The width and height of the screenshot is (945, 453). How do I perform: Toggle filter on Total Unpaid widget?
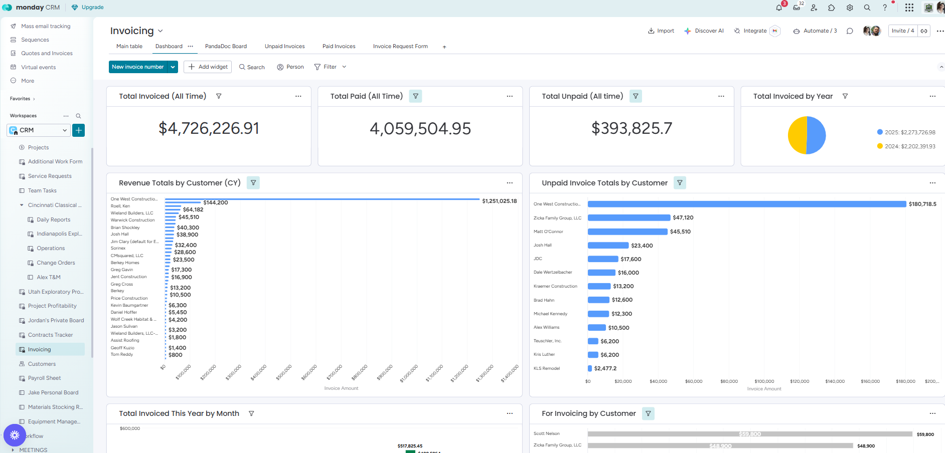[636, 96]
